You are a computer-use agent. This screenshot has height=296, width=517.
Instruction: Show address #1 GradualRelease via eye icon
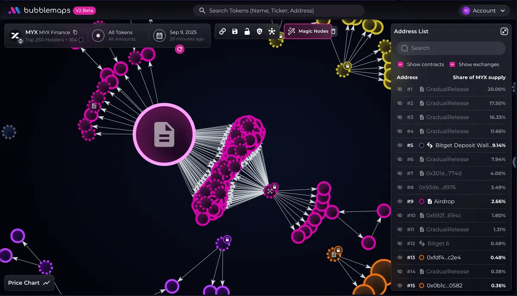point(399,89)
